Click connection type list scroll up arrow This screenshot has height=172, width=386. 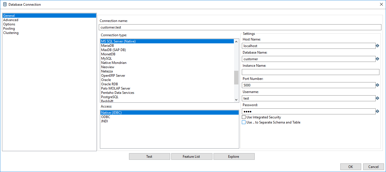[x=236, y=42]
